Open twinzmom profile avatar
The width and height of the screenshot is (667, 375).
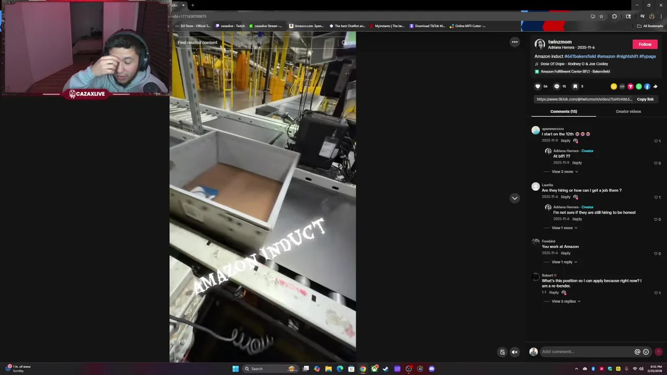(x=540, y=44)
